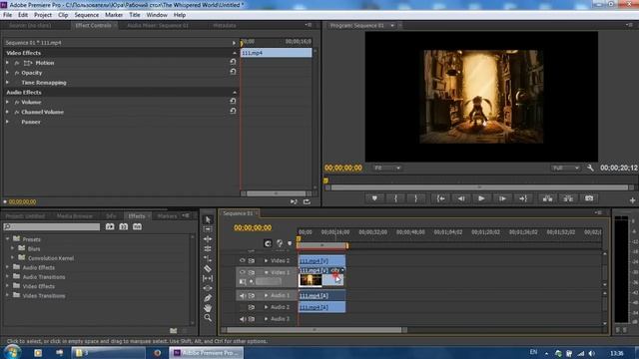Reset the Motion effect
The height and width of the screenshot is (359, 639).
point(233,62)
